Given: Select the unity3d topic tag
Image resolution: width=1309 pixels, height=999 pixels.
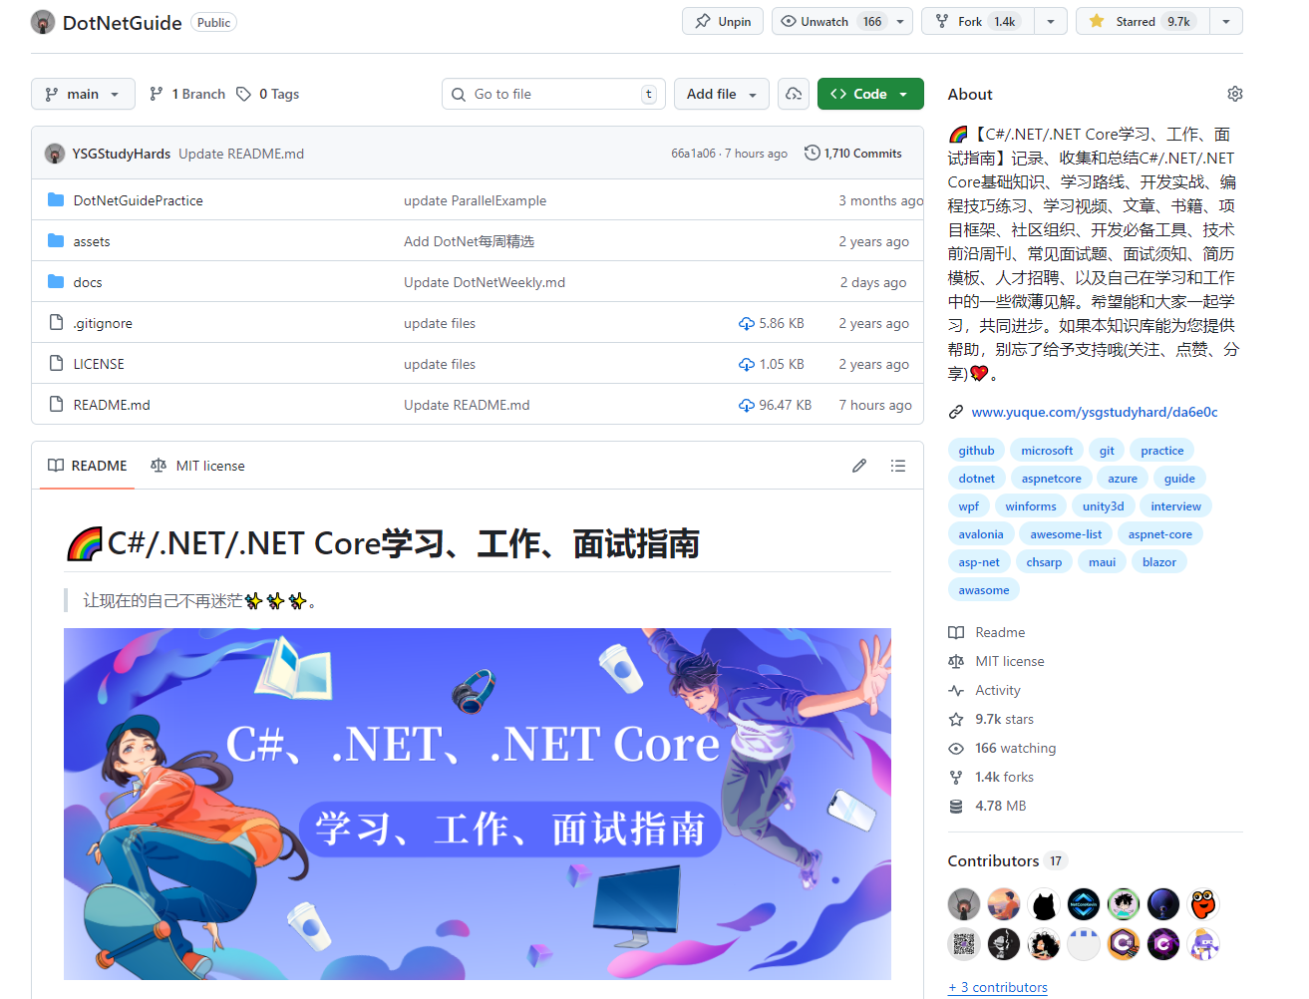Looking at the screenshot, I should pyautogui.click(x=1104, y=506).
